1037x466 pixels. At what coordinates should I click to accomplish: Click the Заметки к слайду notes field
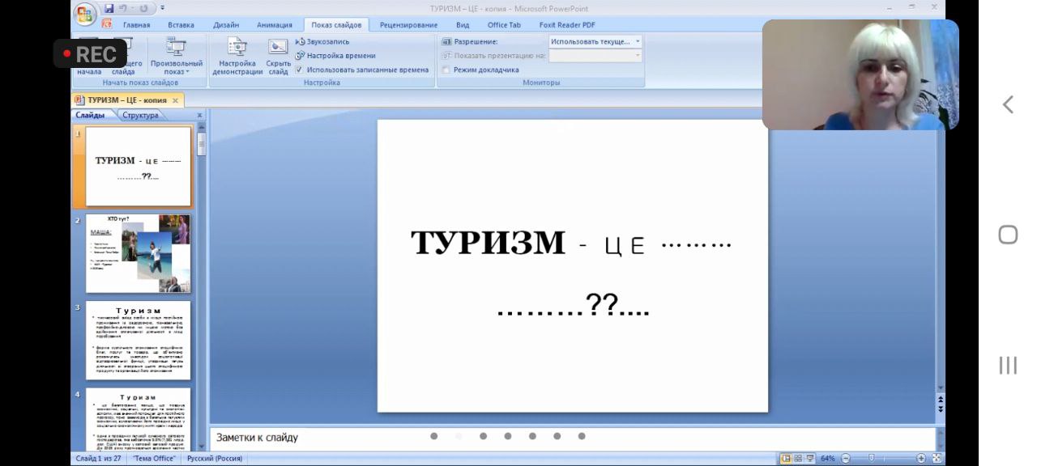coord(572,438)
